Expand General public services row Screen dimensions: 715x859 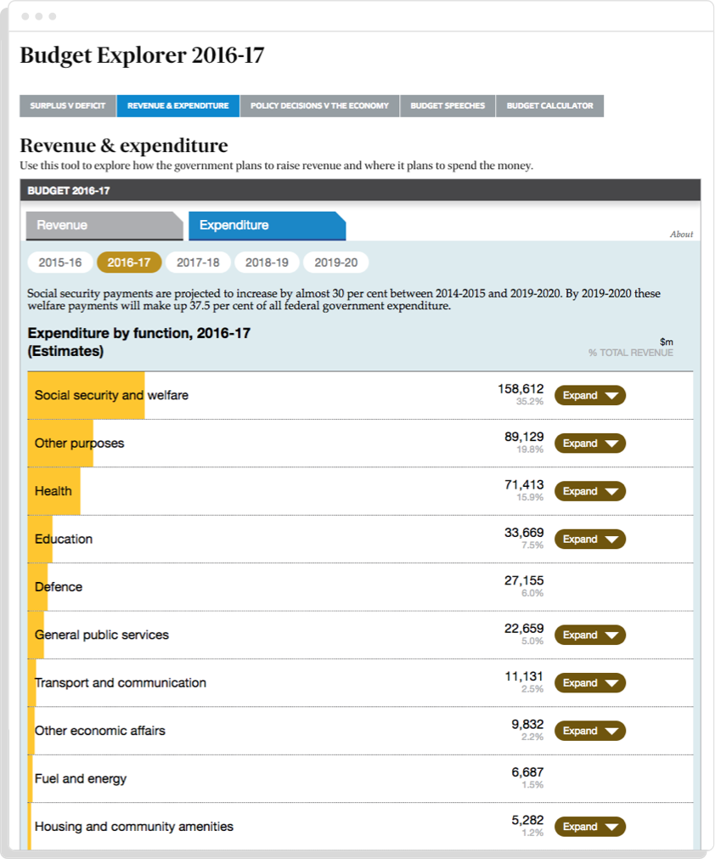[x=589, y=635]
